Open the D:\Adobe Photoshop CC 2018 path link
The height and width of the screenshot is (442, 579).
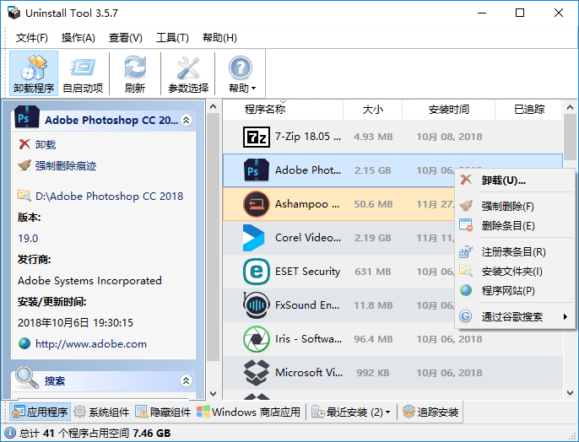(110, 196)
